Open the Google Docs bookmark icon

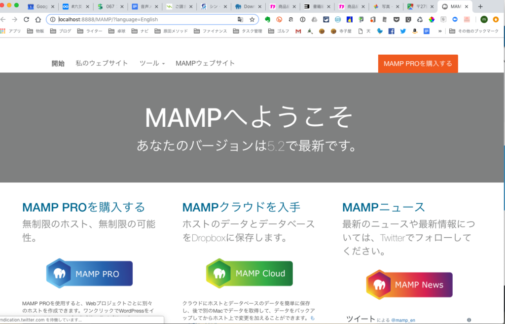(x=427, y=31)
